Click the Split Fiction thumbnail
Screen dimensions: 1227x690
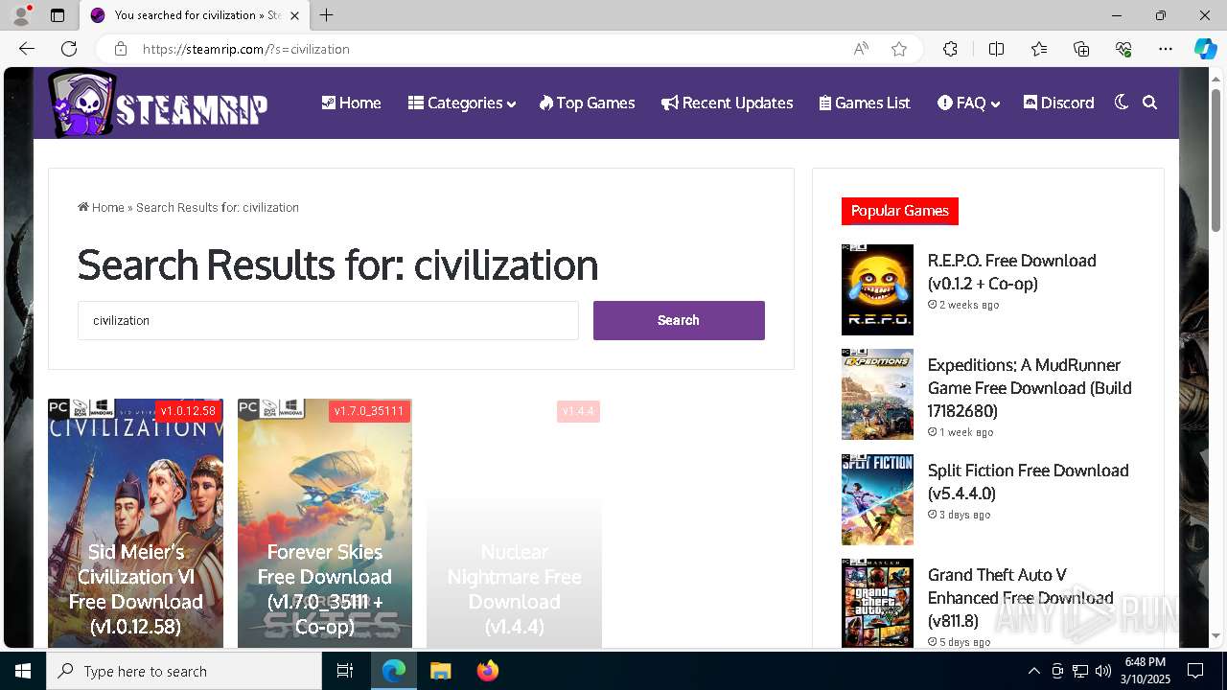[877, 499]
